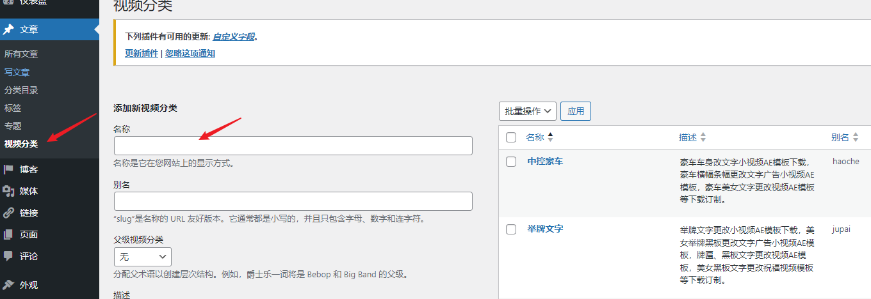Click the pushpin icon beside 文章
871x299 pixels.
pos(8,29)
